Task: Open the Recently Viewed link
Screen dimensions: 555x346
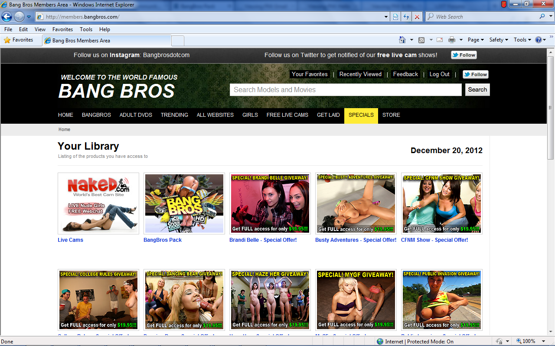Action: pyautogui.click(x=360, y=74)
